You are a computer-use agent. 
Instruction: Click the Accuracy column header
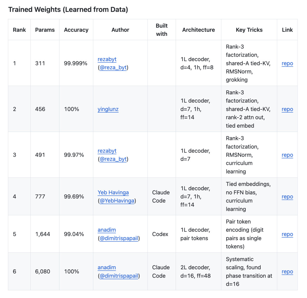click(76, 30)
